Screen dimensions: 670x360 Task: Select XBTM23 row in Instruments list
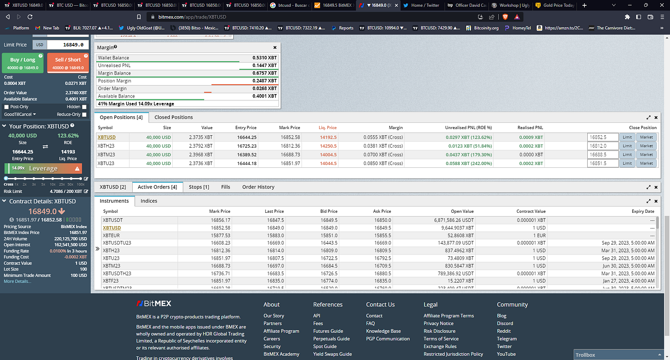click(378, 265)
